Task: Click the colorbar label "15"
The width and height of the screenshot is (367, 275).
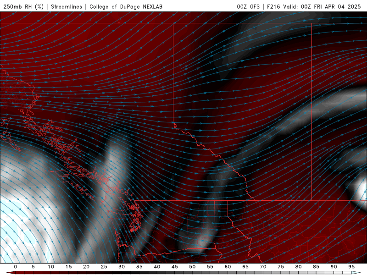Action: (x=68, y=267)
